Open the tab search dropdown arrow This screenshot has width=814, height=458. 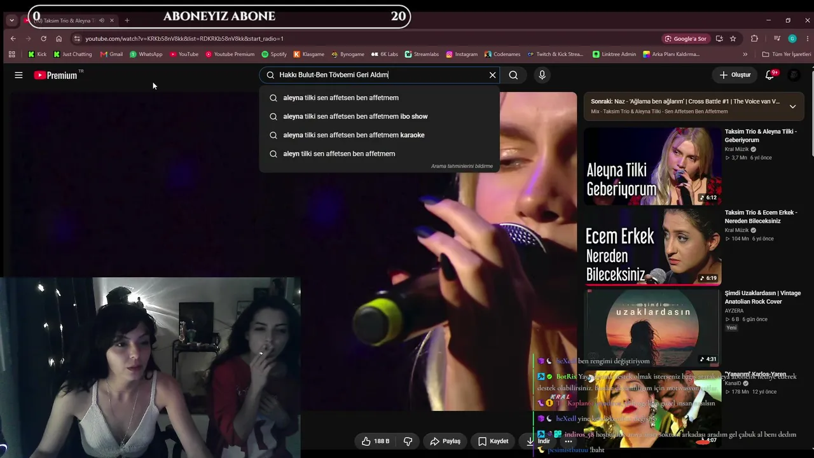click(x=11, y=20)
